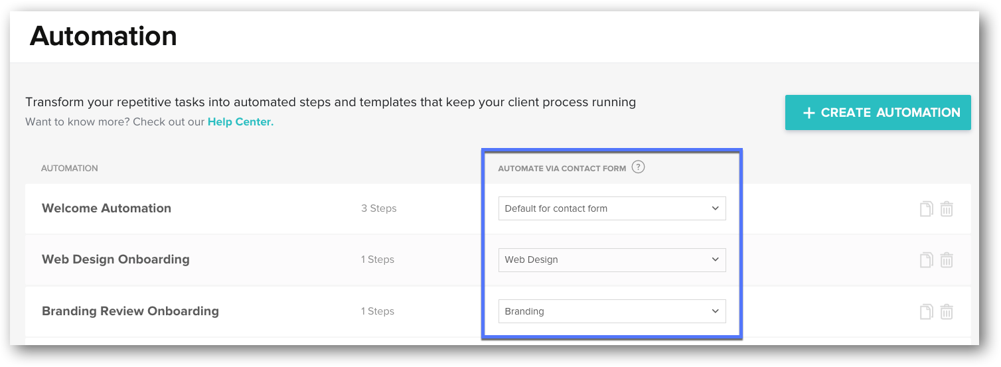Click the contact form help question-mark icon
The height and width of the screenshot is (367, 1001).
pos(638,167)
